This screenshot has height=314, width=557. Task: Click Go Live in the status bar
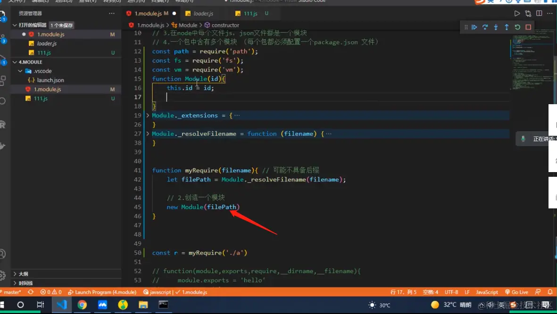516,292
